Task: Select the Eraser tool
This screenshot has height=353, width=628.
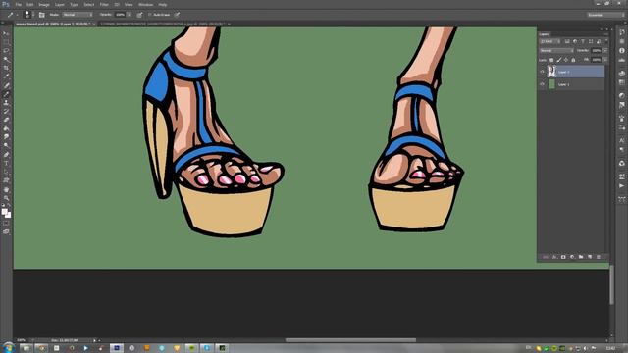Action: click(x=6, y=120)
